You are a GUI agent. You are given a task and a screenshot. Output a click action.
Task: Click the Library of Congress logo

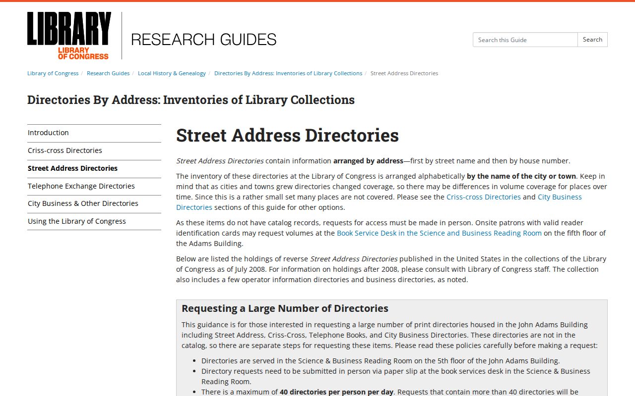point(69,36)
